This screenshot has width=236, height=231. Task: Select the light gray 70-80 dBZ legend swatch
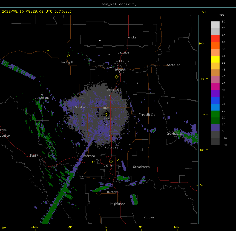click(215, 25)
